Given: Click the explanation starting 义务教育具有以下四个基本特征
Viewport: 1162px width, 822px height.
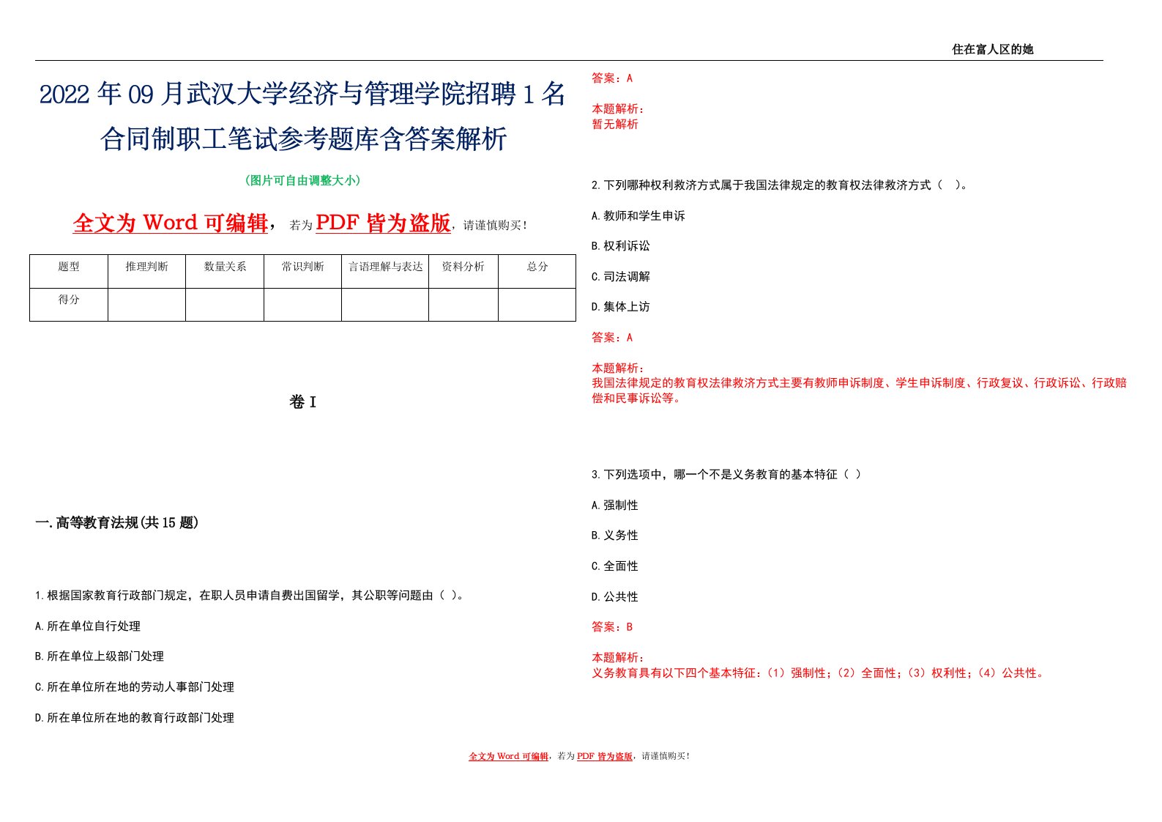Looking at the screenshot, I should 819,673.
